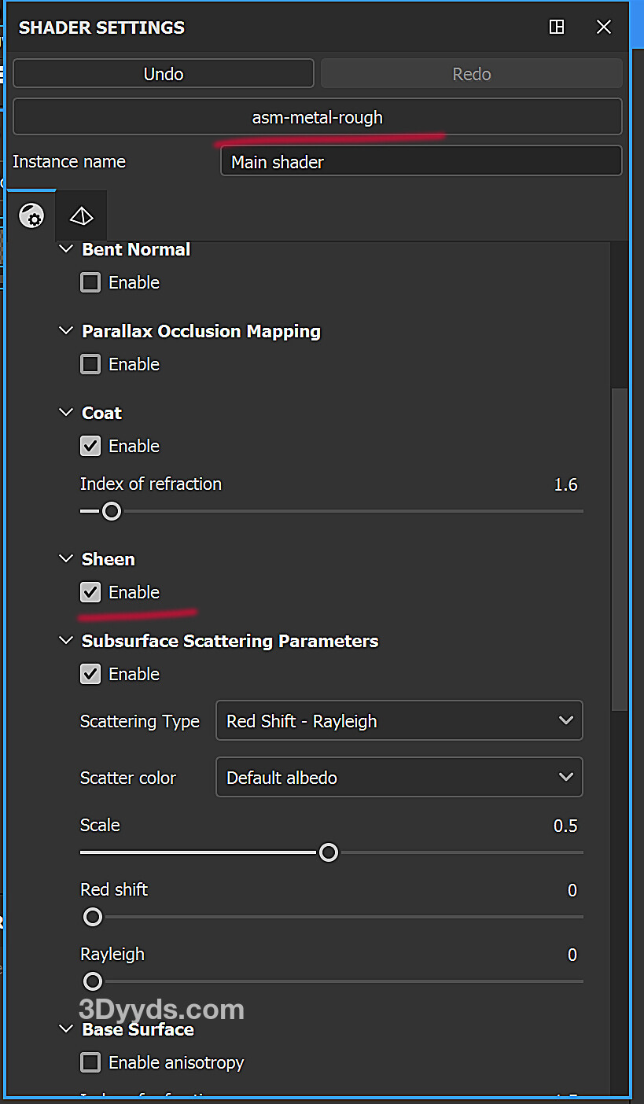Enable the Bent Normal checkbox

coord(91,282)
